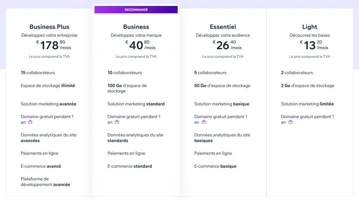Image resolution: width=359 pixels, height=200 pixels.
Task: Pick the Light plan heading
Action: 309,27
